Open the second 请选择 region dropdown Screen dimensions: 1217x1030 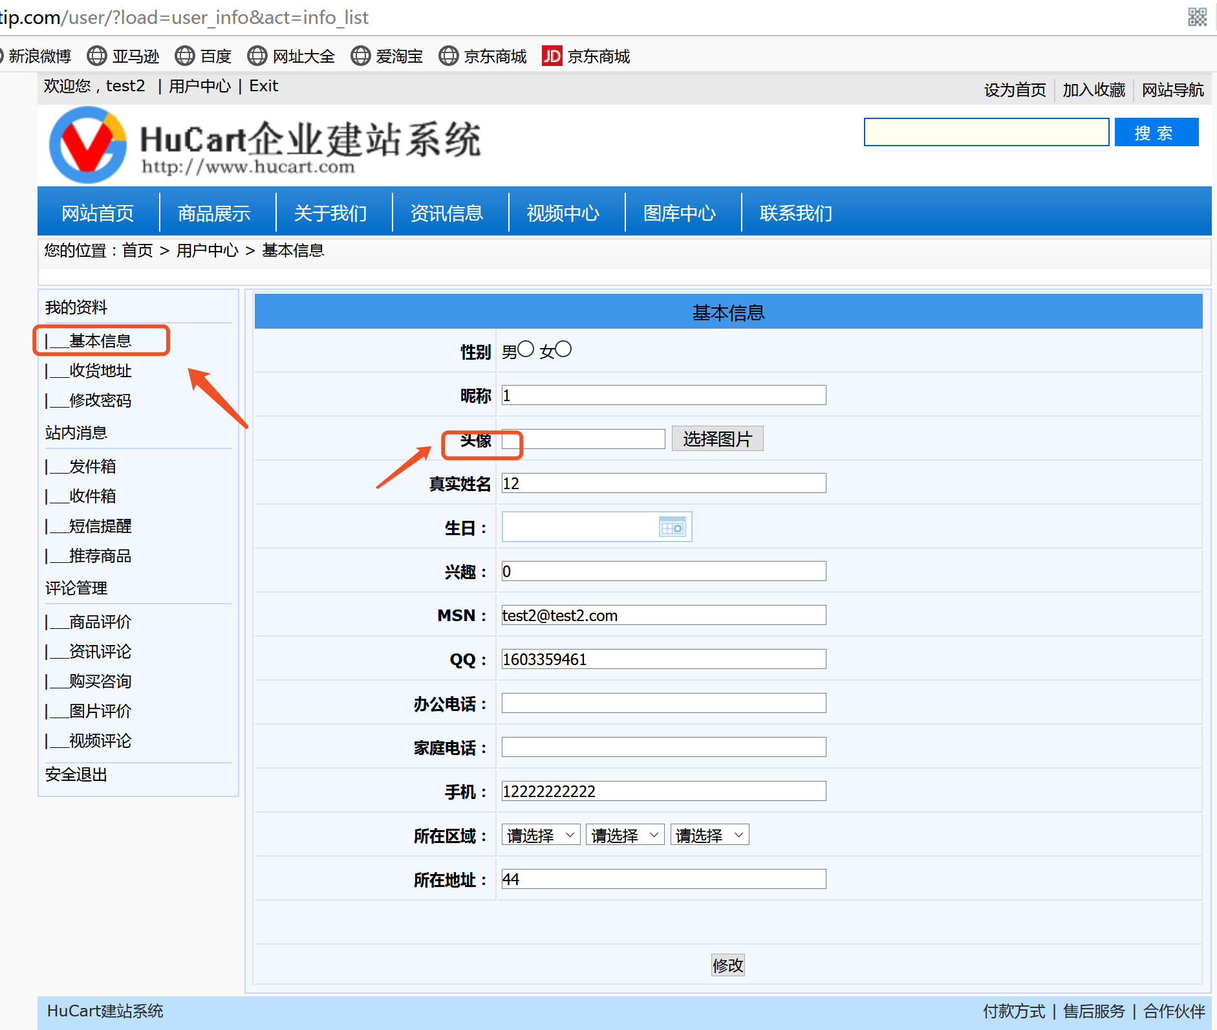pyautogui.click(x=625, y=835)
